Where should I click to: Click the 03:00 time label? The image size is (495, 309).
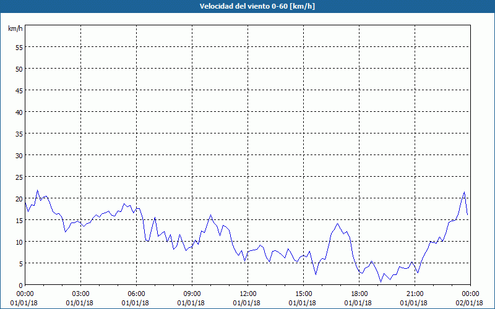point(80,294)
